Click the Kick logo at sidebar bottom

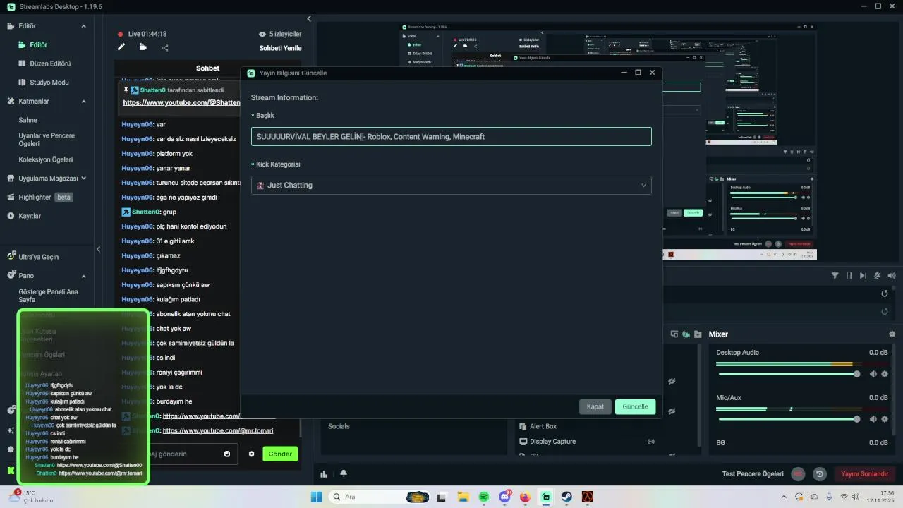tap(11, 471)
